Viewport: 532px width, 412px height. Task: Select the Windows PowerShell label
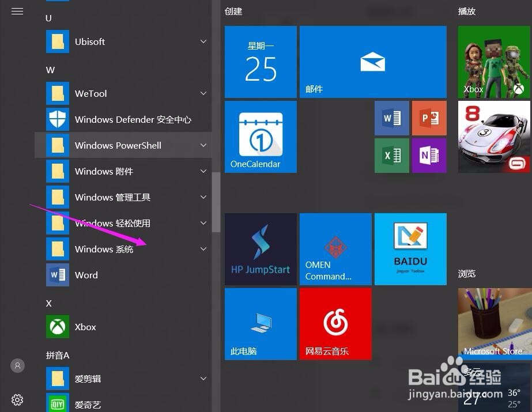118,145
